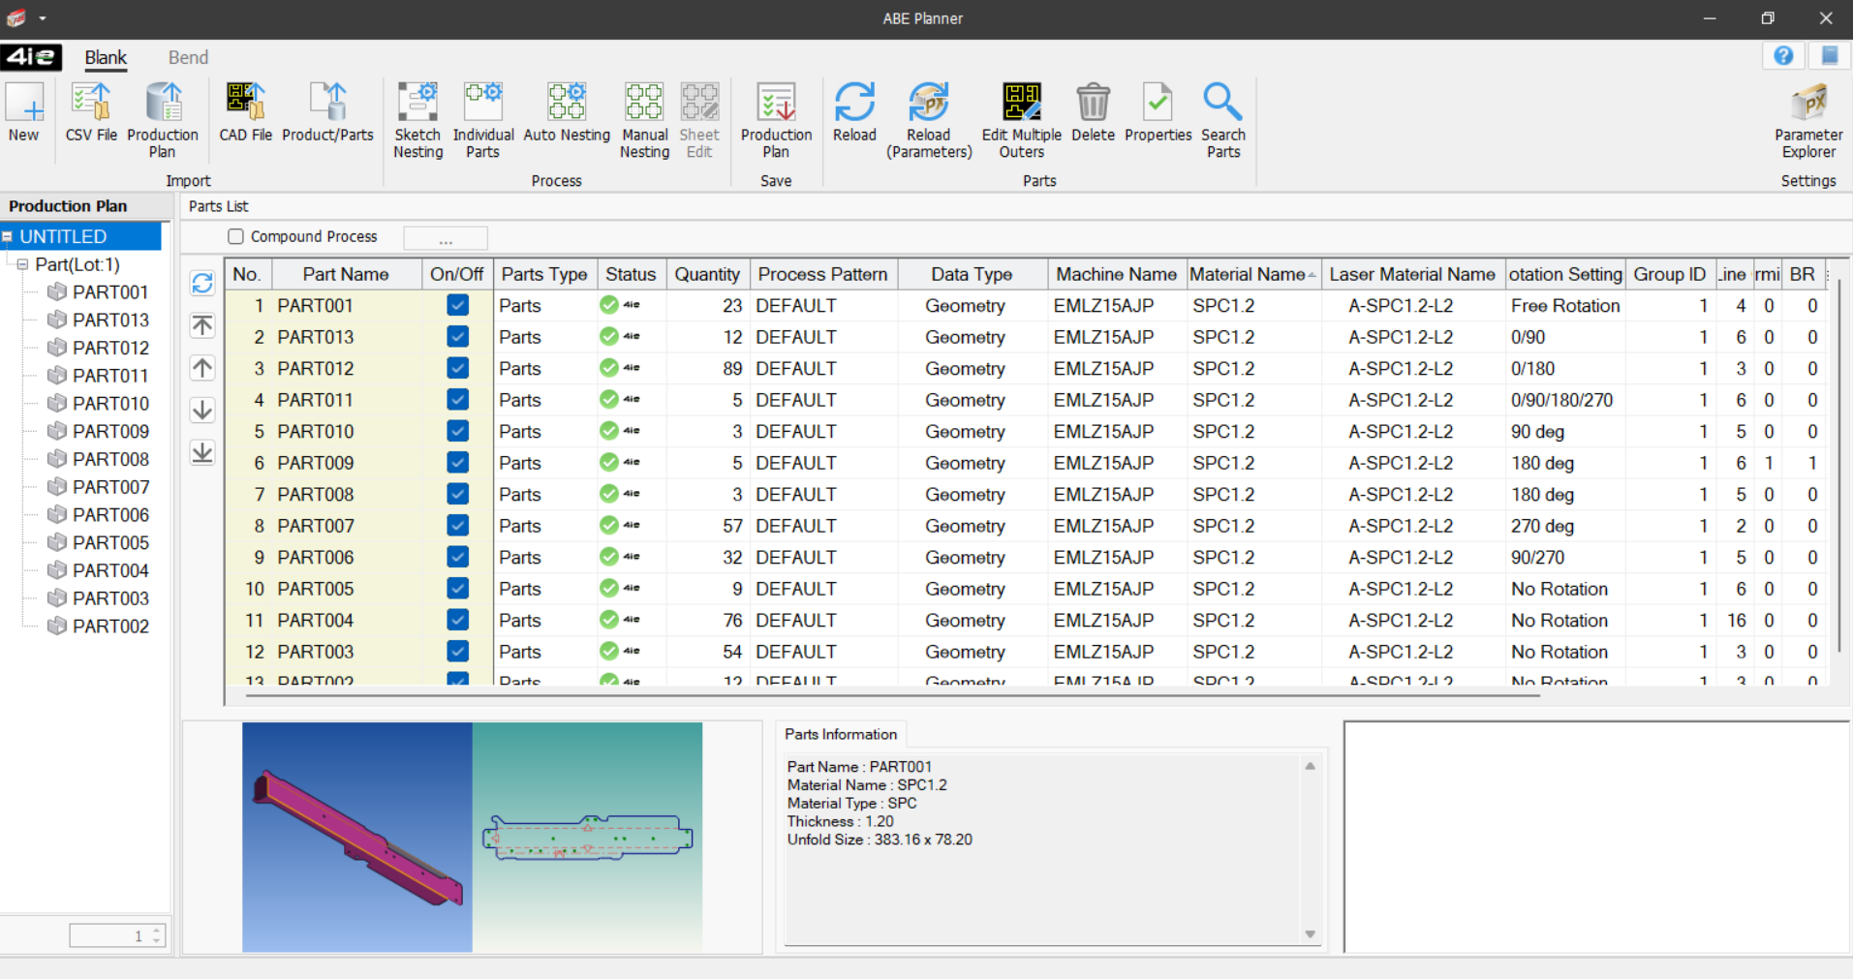Move selected part to bottom of list

click(202, 453)
